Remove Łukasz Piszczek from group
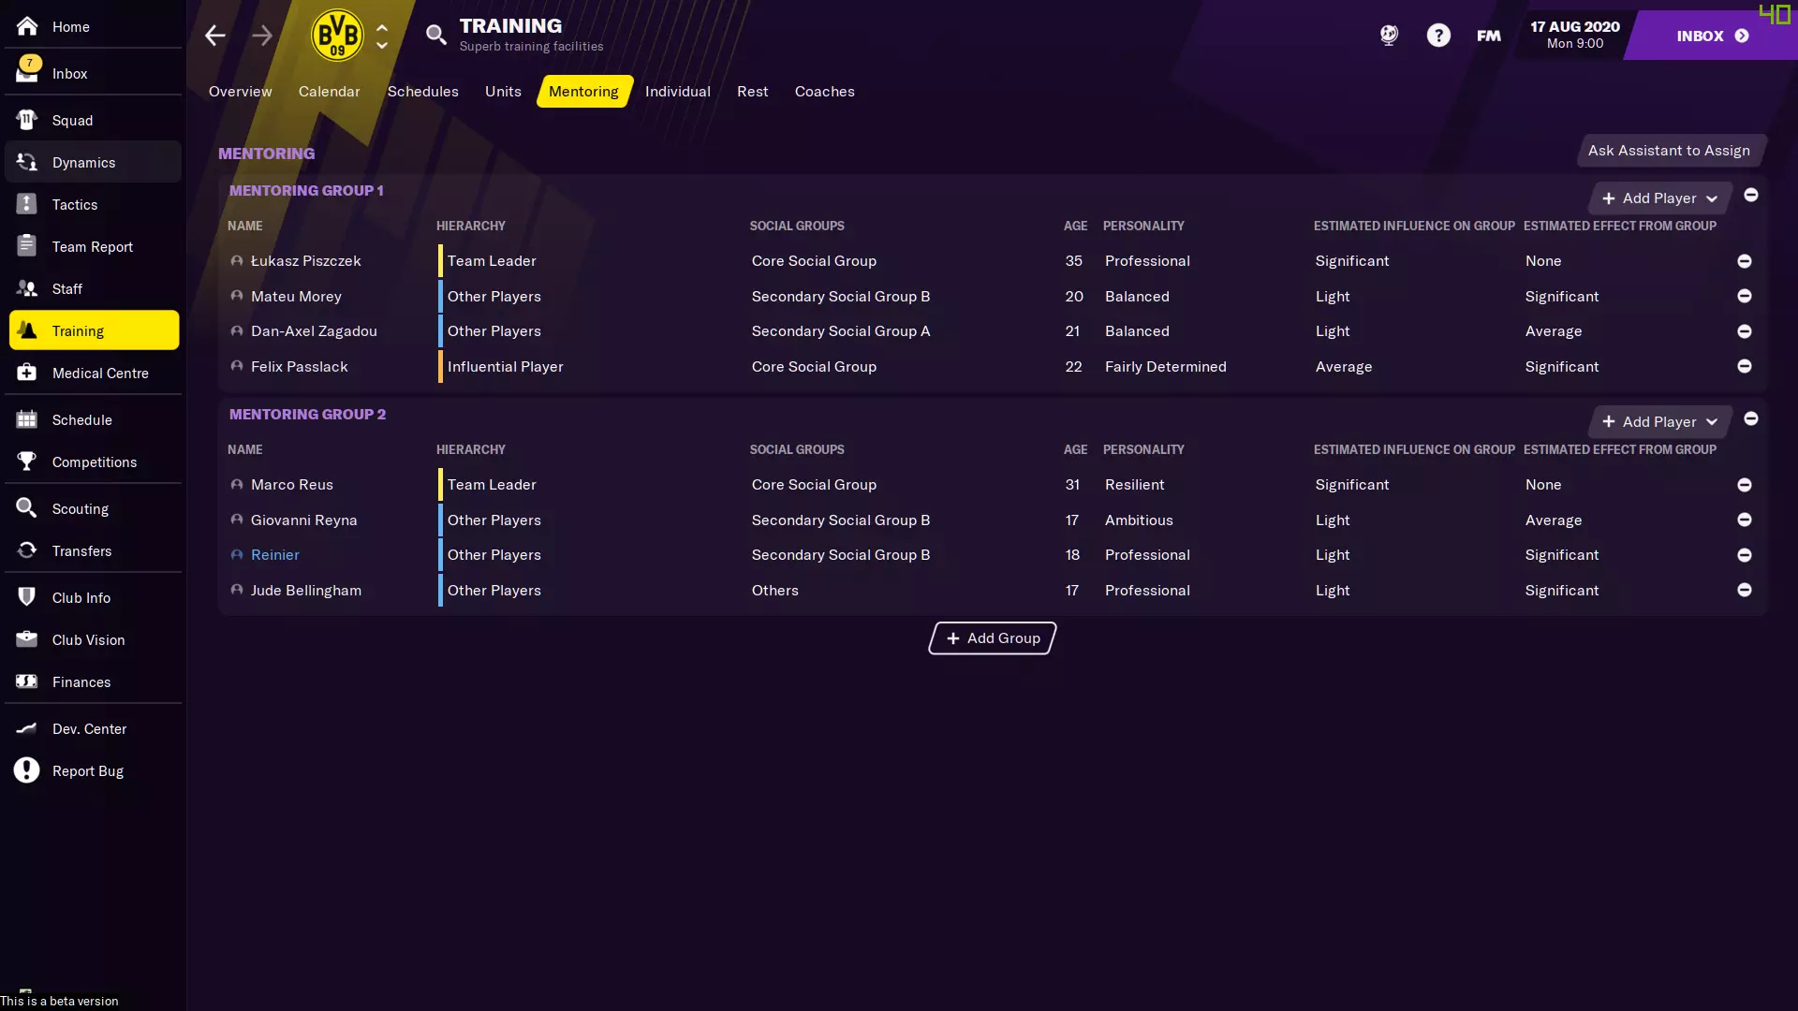Image resolution: width=1798 pixels, height=1011 pixels. point(1744,261)
